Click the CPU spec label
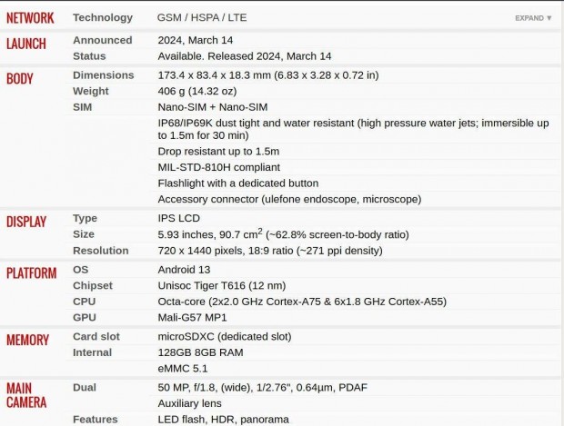564x426 pixels. click(x=84, y=302)
